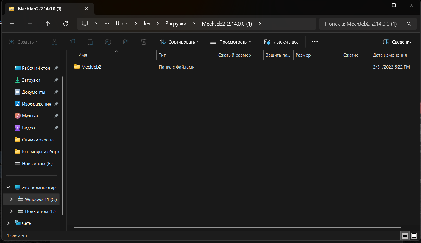Sort by the Имя column header

(x=82, y=55)
